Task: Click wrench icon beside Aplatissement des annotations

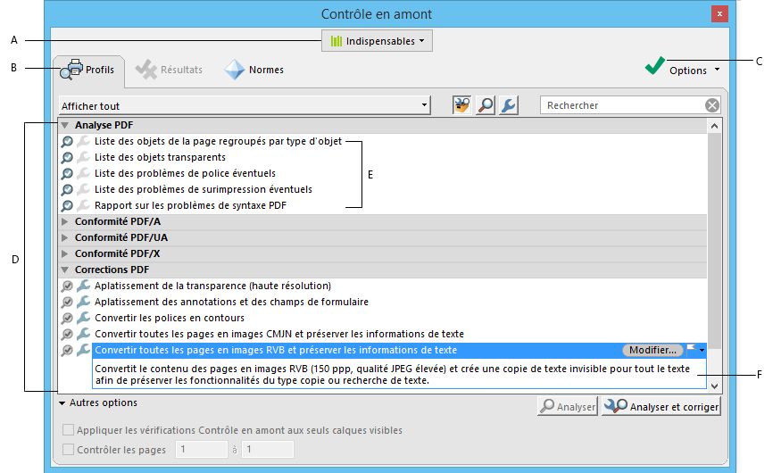Action: click(83, 302)
